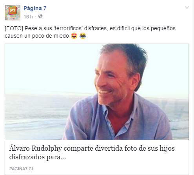Click the 'causen un poco de miedo' caption line

pos(37,36)
